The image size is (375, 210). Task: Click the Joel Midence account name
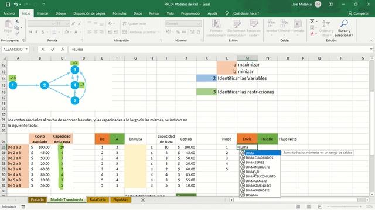302,4
